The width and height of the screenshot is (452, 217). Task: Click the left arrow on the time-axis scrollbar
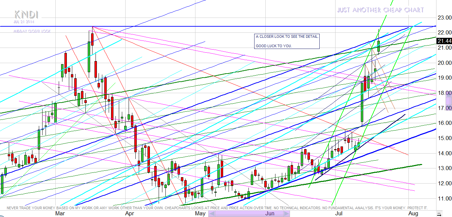pyautogui.click(x=212, y=214)
